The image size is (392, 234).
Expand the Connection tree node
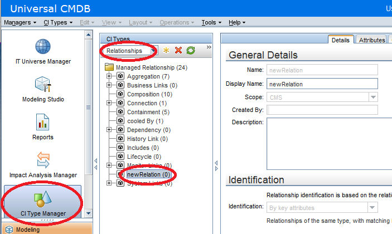pos(109,103)
